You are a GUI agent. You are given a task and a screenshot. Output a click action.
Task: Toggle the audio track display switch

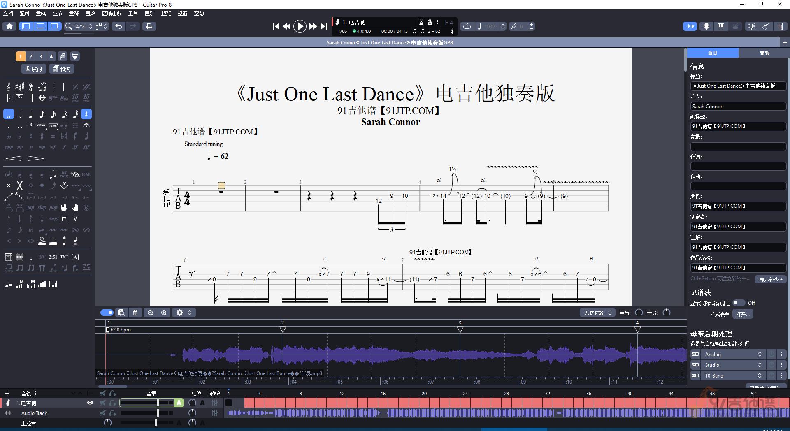[107, 313]
